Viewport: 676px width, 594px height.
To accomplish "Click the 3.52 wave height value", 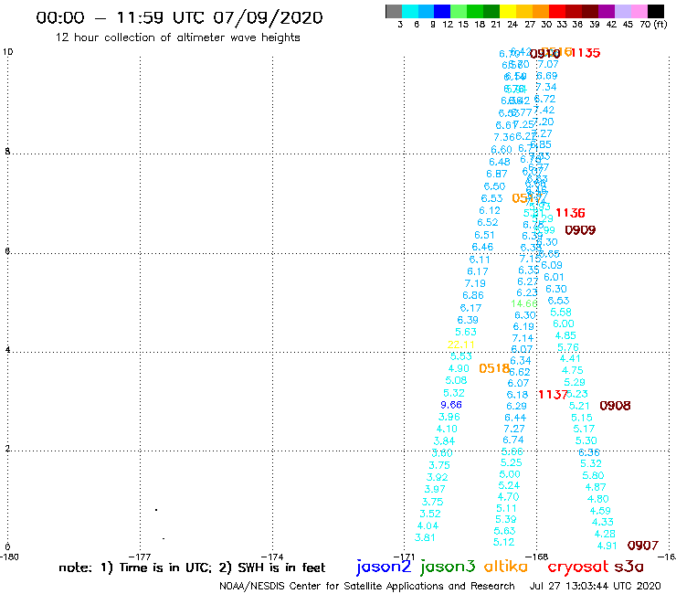I will (430, 514).
